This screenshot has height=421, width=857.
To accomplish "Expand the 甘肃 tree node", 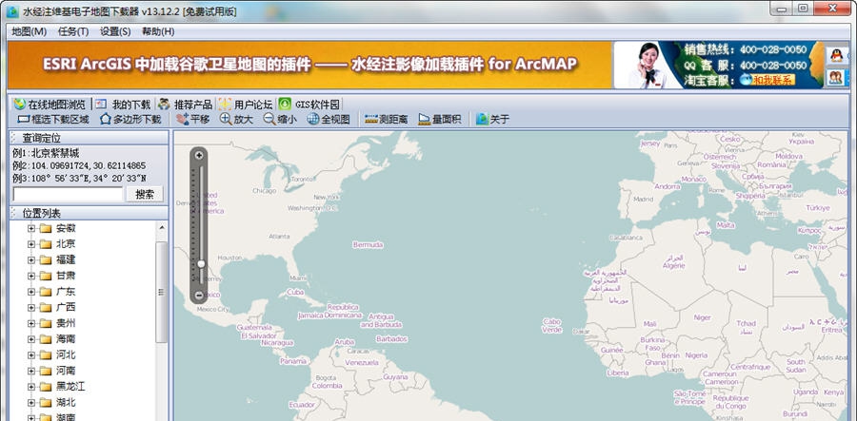I will pyautogui.click(x=31, y=276).
